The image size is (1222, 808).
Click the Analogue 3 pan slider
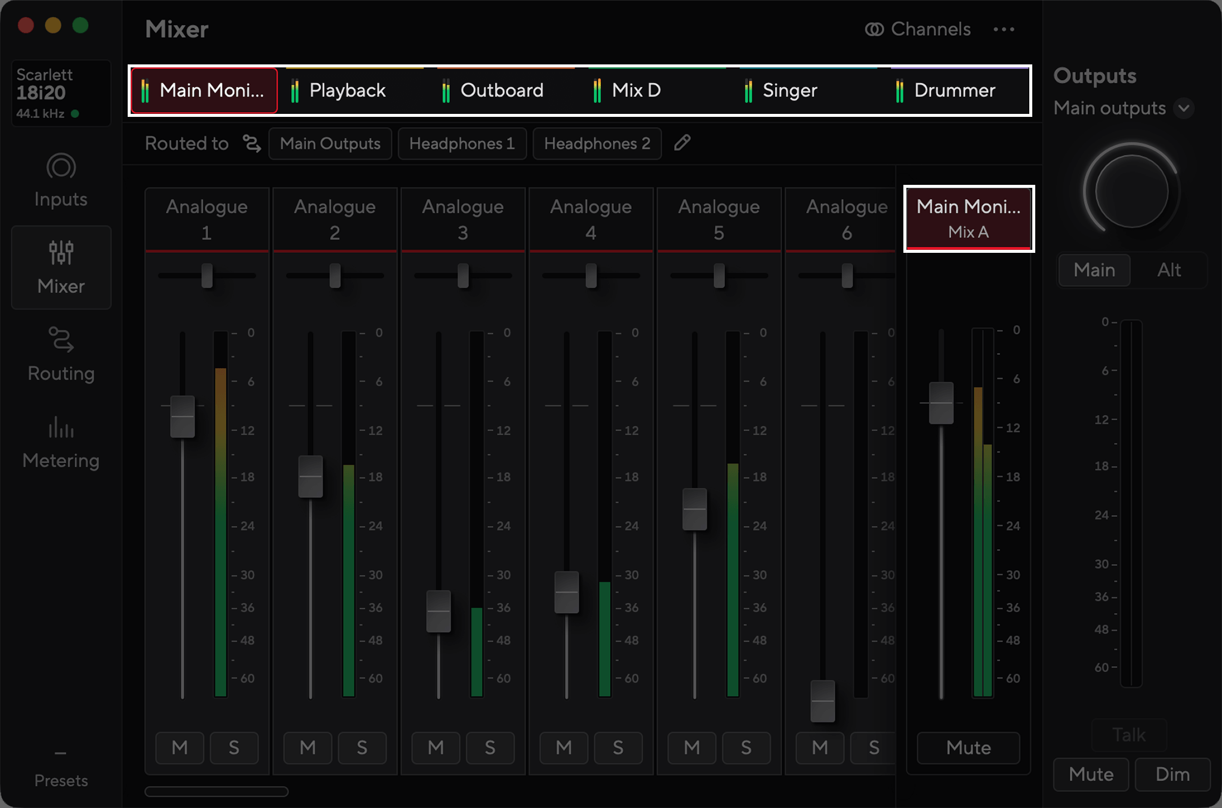[x=463, y=275]
